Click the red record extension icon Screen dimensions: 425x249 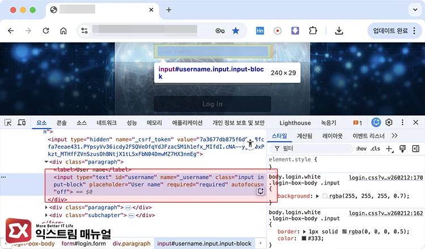[277, 31]
